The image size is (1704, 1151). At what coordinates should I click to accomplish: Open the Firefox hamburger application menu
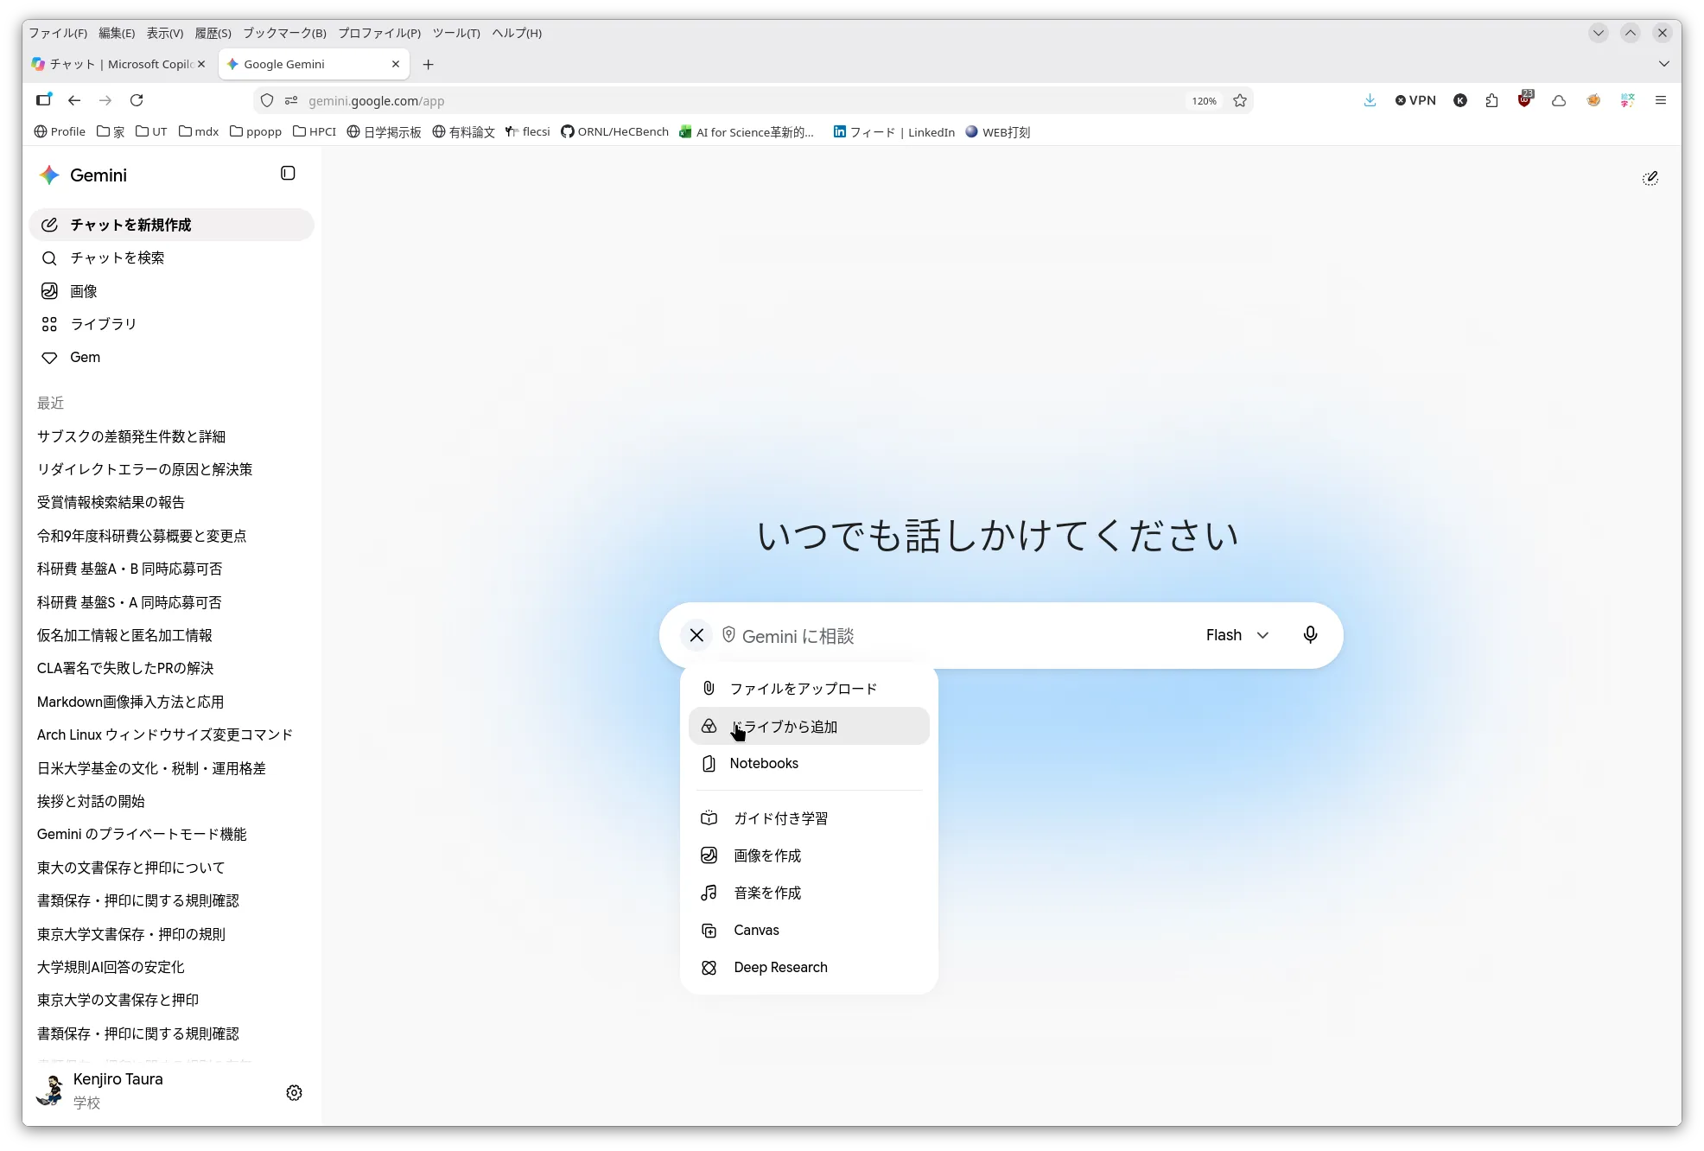pos(1660,100)
